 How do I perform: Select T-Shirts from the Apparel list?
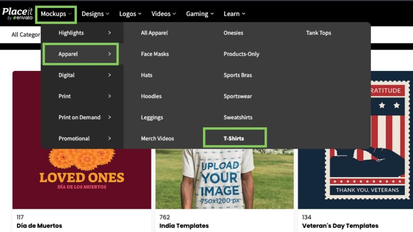234,139
